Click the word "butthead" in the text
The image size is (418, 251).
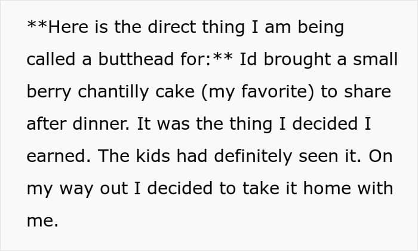(x=136, y=59)
